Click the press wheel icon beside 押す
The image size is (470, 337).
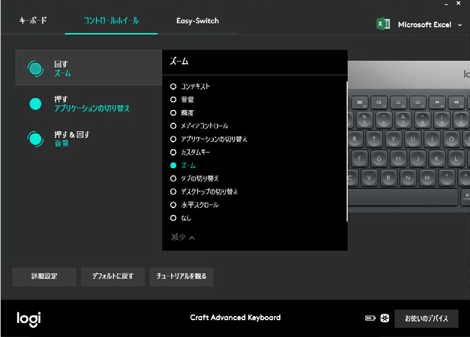pyautogui.click(x=35, y=104)
